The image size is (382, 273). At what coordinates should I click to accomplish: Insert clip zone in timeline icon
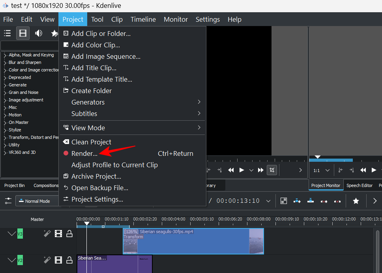tap(297, 201)
